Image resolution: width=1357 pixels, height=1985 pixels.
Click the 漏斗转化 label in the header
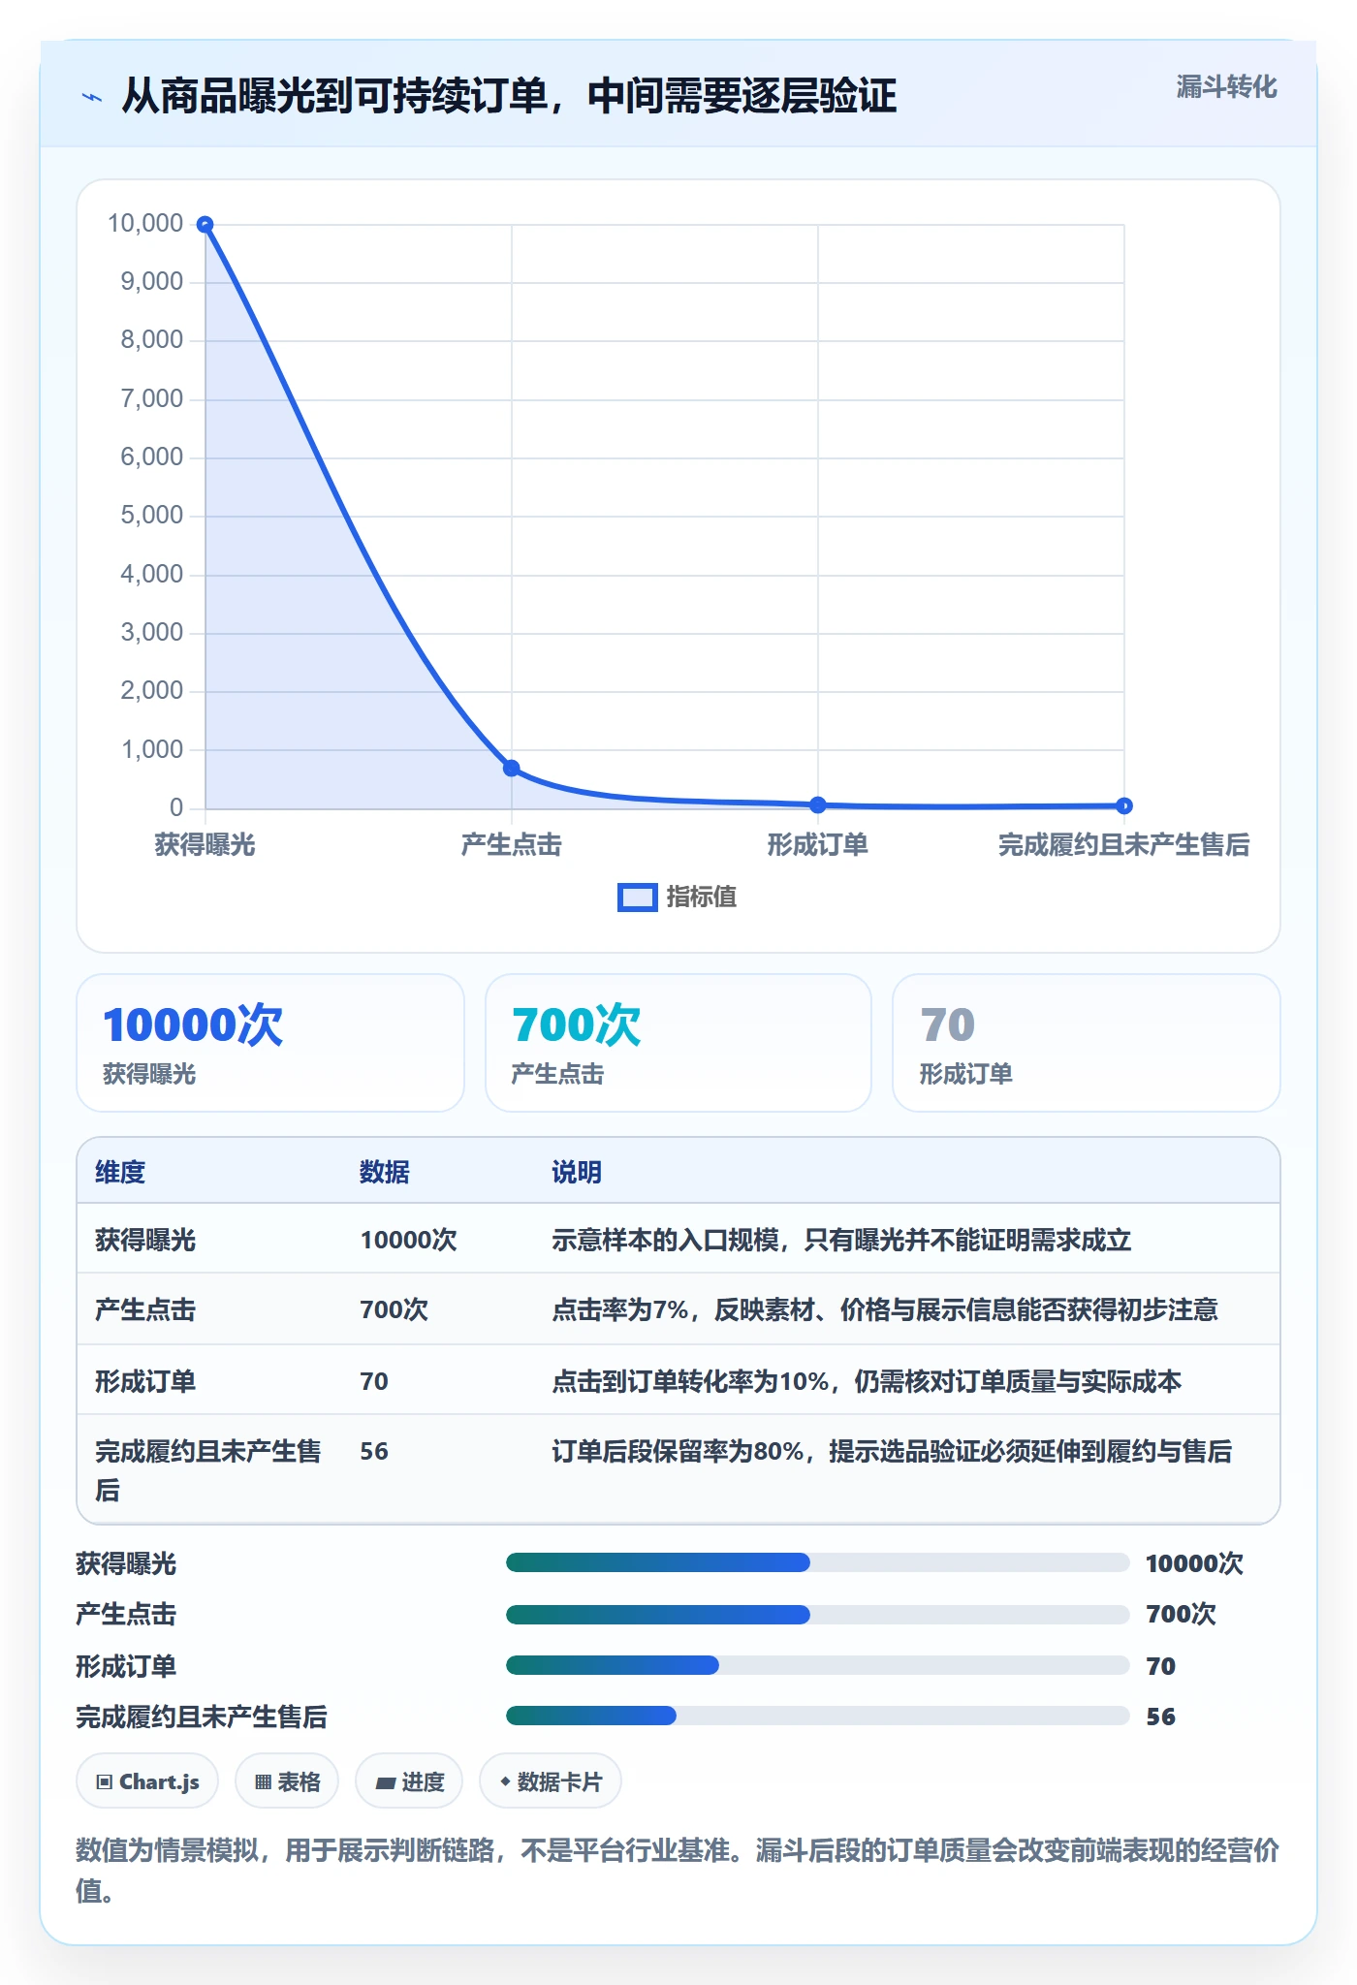[x=1226, y=87]
